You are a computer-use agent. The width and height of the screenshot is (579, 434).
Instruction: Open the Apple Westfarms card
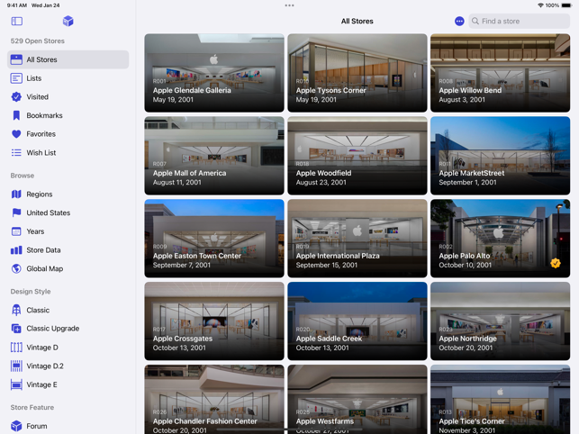[357, 399]
